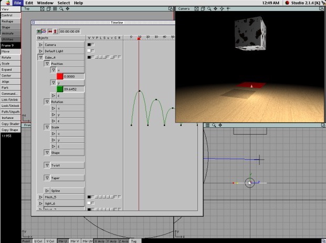This screenshot has width=326, height=243.
Task: Click the Link/Unlink button
Action: [x=10, y=100]
